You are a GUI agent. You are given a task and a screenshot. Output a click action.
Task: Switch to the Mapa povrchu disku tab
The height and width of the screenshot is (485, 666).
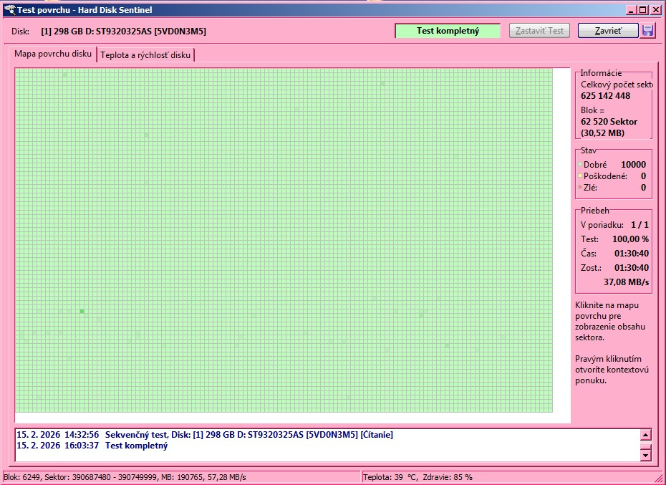coord(53,54)
